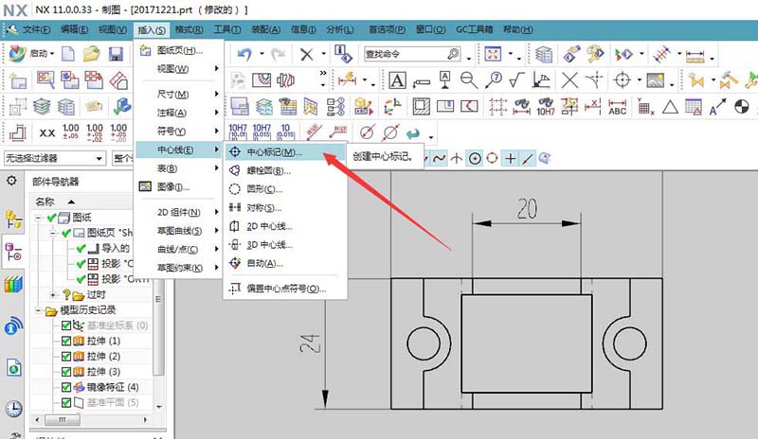The height and width of the screenshot is (439, 758).
Task: Select the 20 dimension text in drawing
Action: (527, 209)
